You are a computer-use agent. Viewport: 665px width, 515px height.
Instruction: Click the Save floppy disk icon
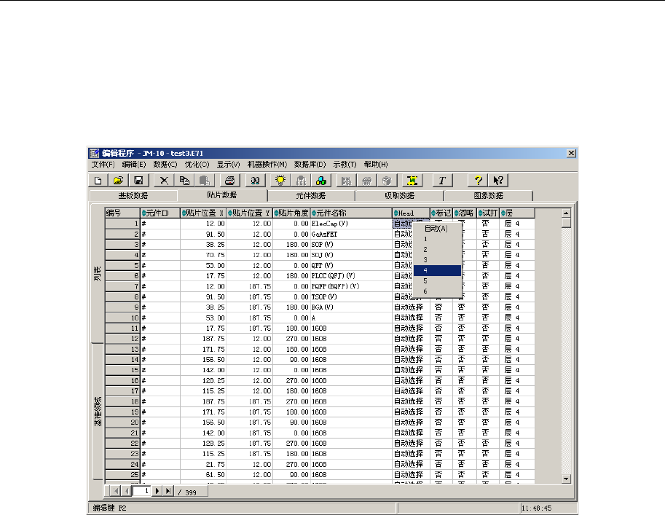pyautogui.click(x=138, y=181)
